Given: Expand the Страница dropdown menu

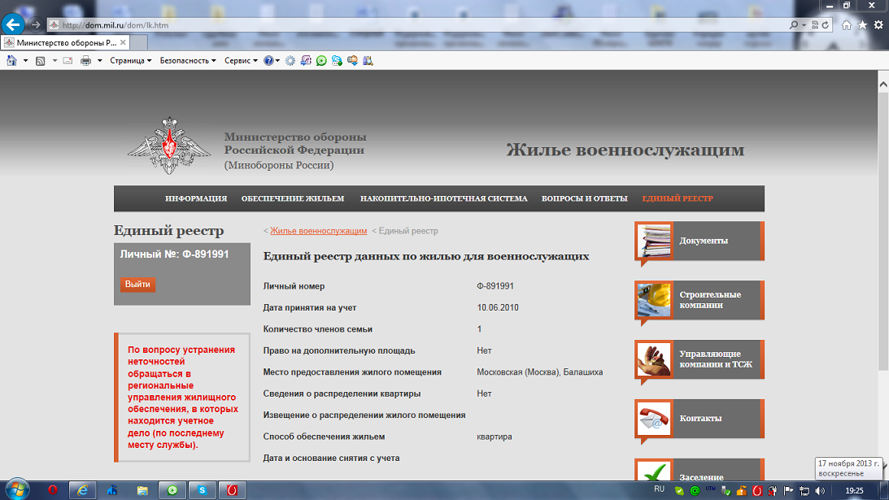Looking at the screenshot, I should point(130,60).
